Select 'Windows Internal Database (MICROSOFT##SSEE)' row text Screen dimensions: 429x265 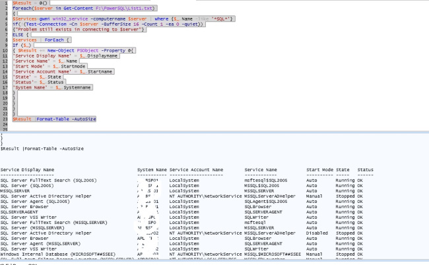click(x=58, y=254)
